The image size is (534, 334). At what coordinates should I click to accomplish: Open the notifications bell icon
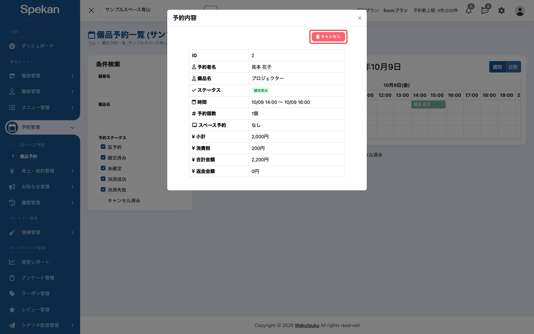point(469,11)
